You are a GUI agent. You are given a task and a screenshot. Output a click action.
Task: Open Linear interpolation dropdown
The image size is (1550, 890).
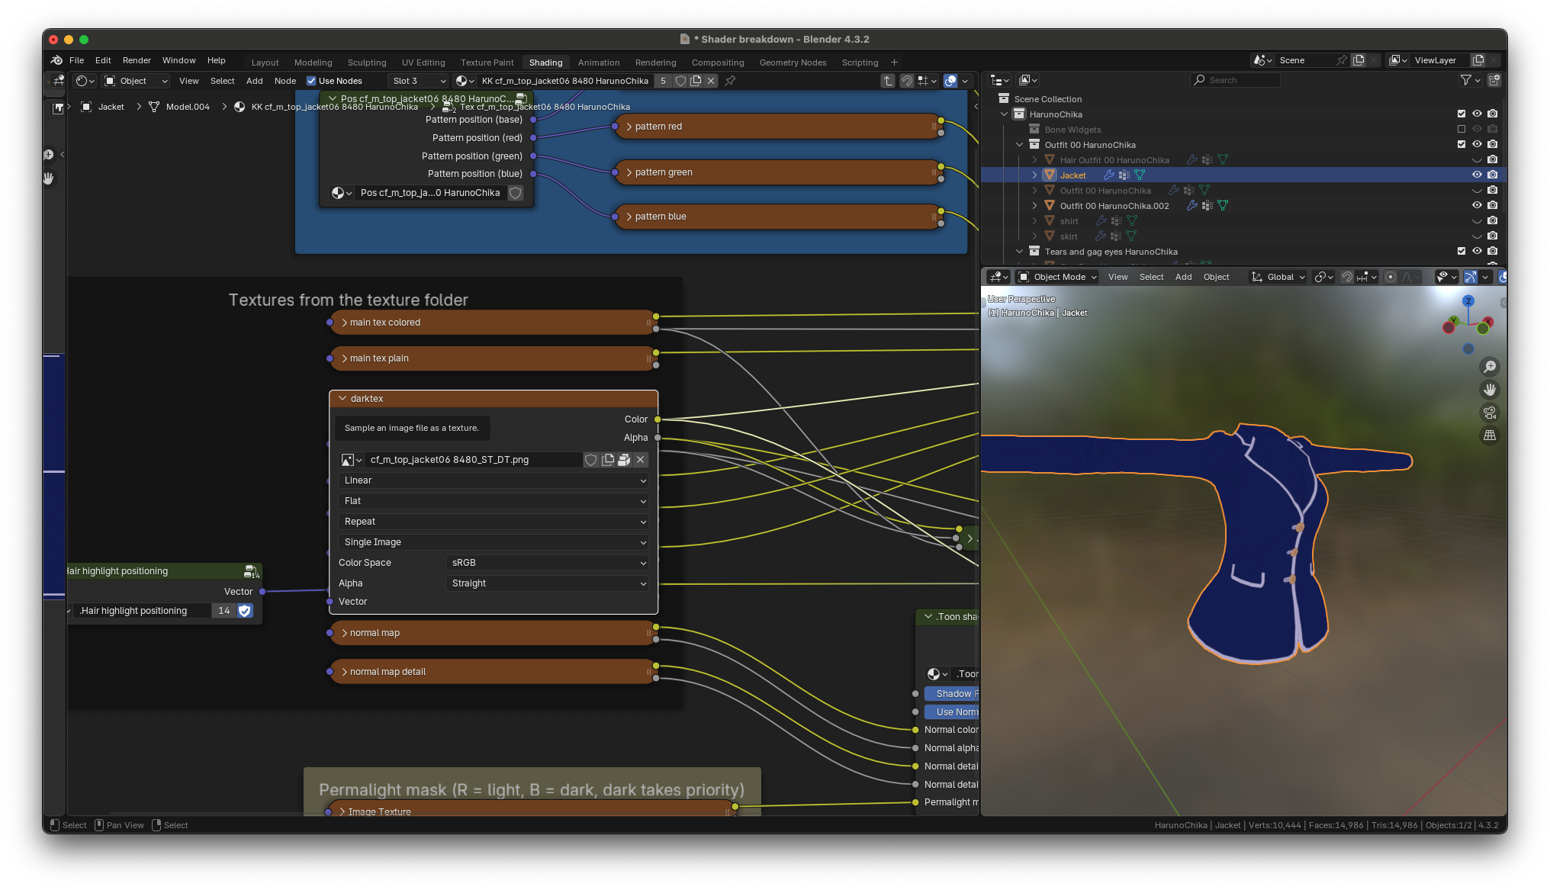click(494, 480)
